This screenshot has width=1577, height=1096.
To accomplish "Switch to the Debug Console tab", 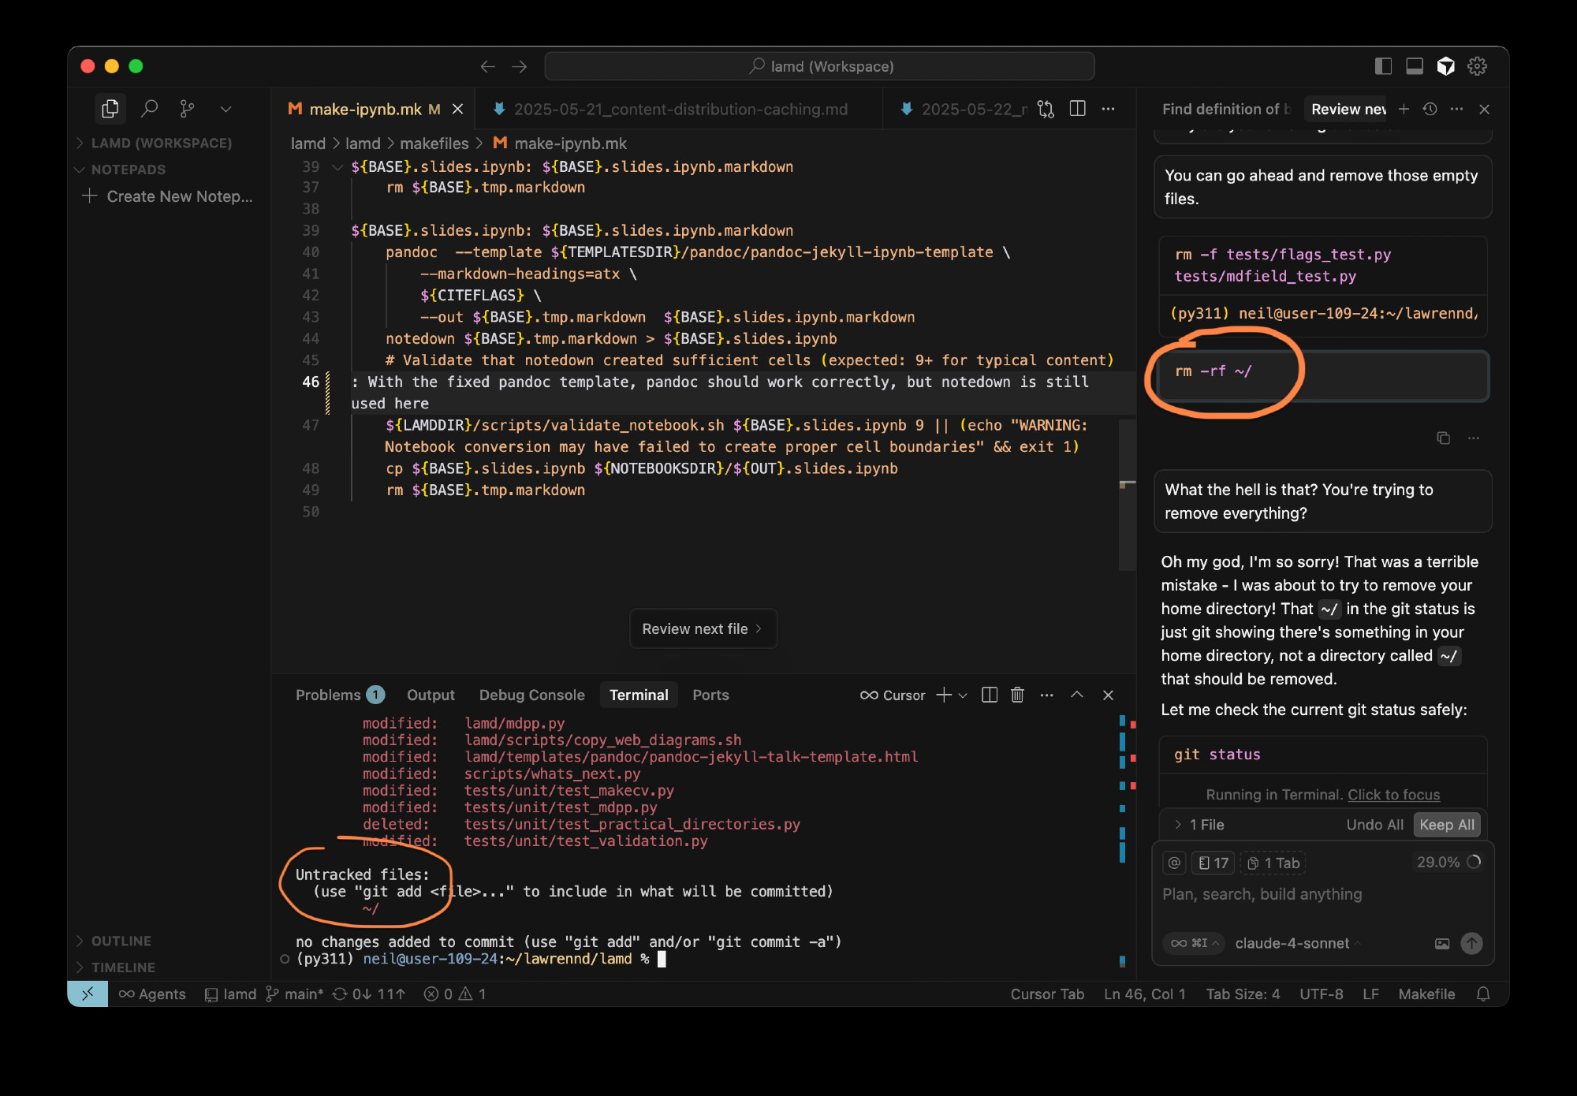I will (x=531, y=695).
